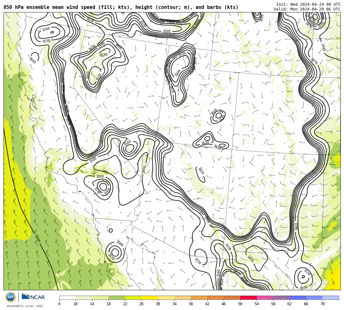Click colorbar tick label 54
Screen dimensions: 344x310
tap(256, 304)
